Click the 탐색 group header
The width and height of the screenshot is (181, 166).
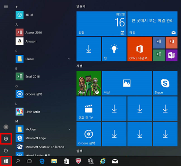[79, 151]
